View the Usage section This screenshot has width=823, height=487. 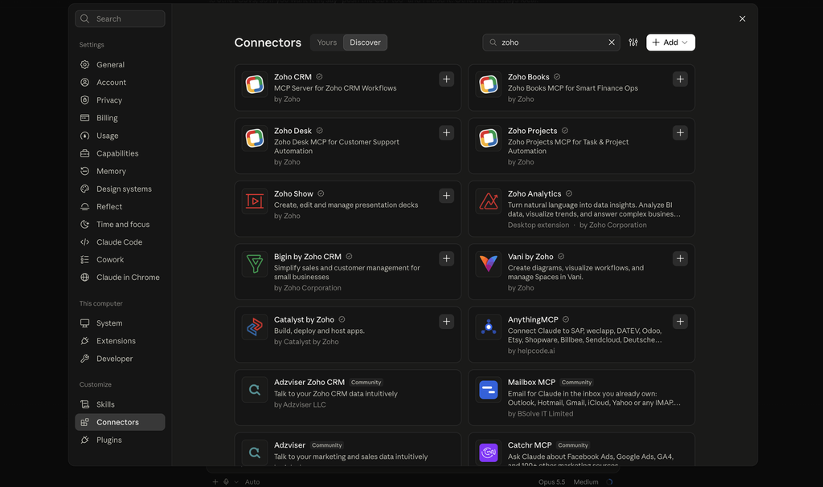tap(120, 136)
